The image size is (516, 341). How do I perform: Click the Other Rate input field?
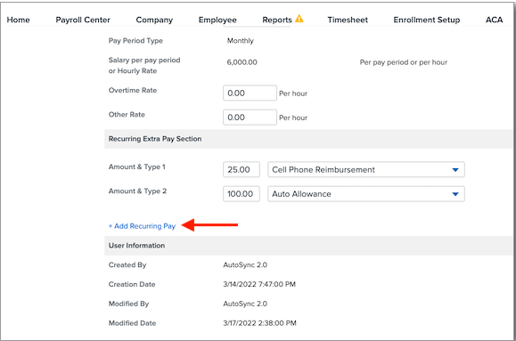tap(250, 118)
